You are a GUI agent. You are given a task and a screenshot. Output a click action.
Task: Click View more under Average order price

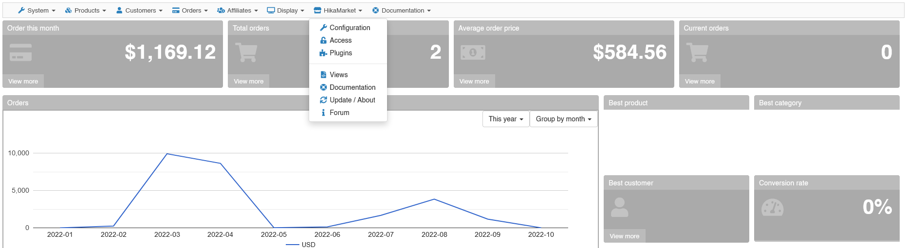pos(474,81)
